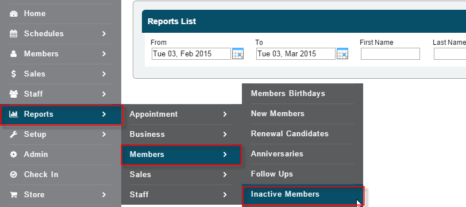Viewport: 466px width, 207px height.
Task: Expand the Reports submenu Sales chevron
Action: click(225, 175)
